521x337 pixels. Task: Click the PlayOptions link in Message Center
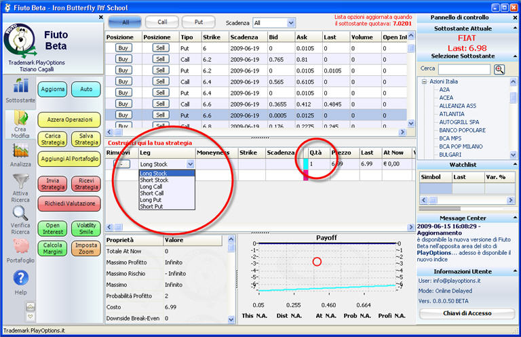pyautogui.click(x=433, y=253)
